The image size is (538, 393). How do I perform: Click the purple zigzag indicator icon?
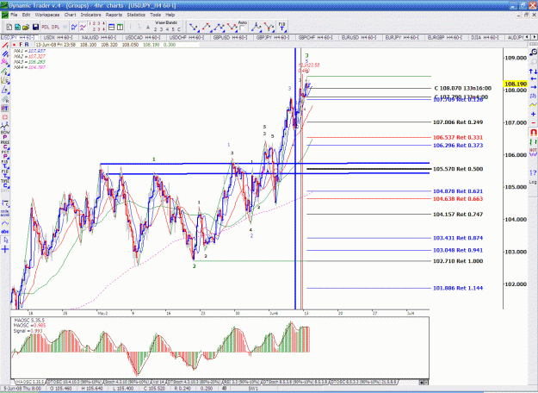(83, 27)
